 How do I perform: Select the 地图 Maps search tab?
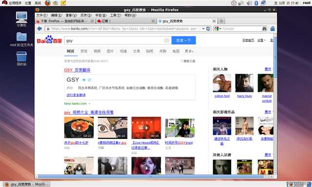coord(176,51)
